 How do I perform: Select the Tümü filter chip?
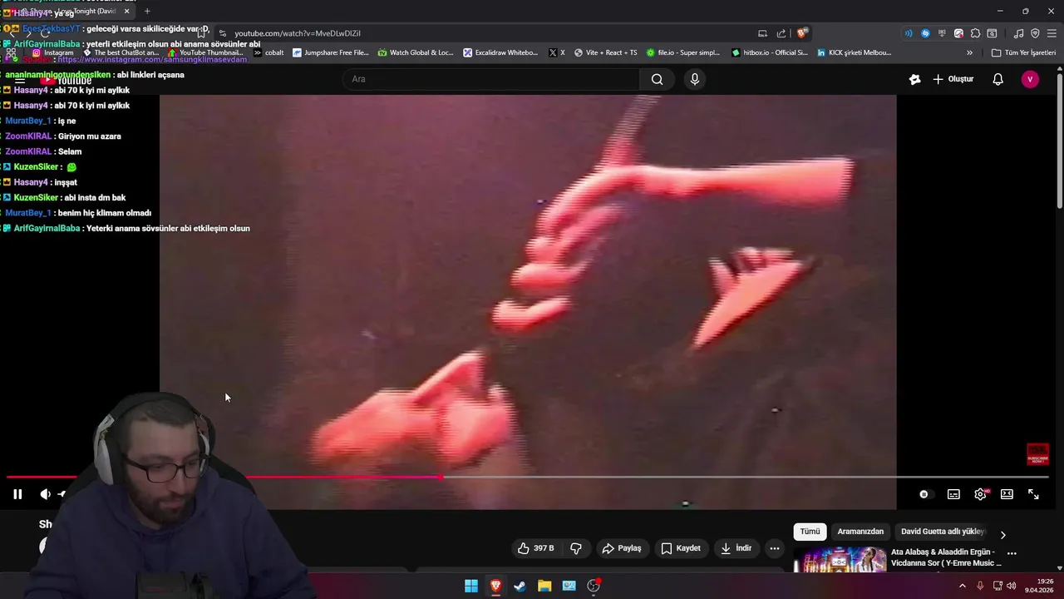[x=810, y=532]
